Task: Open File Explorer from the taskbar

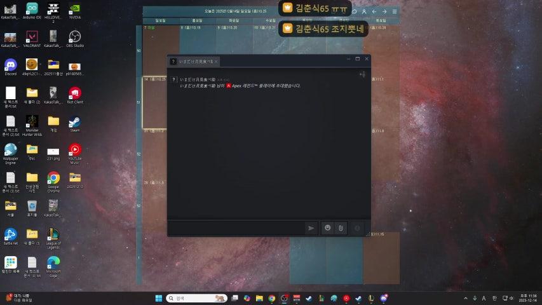Action: (259, 298)
